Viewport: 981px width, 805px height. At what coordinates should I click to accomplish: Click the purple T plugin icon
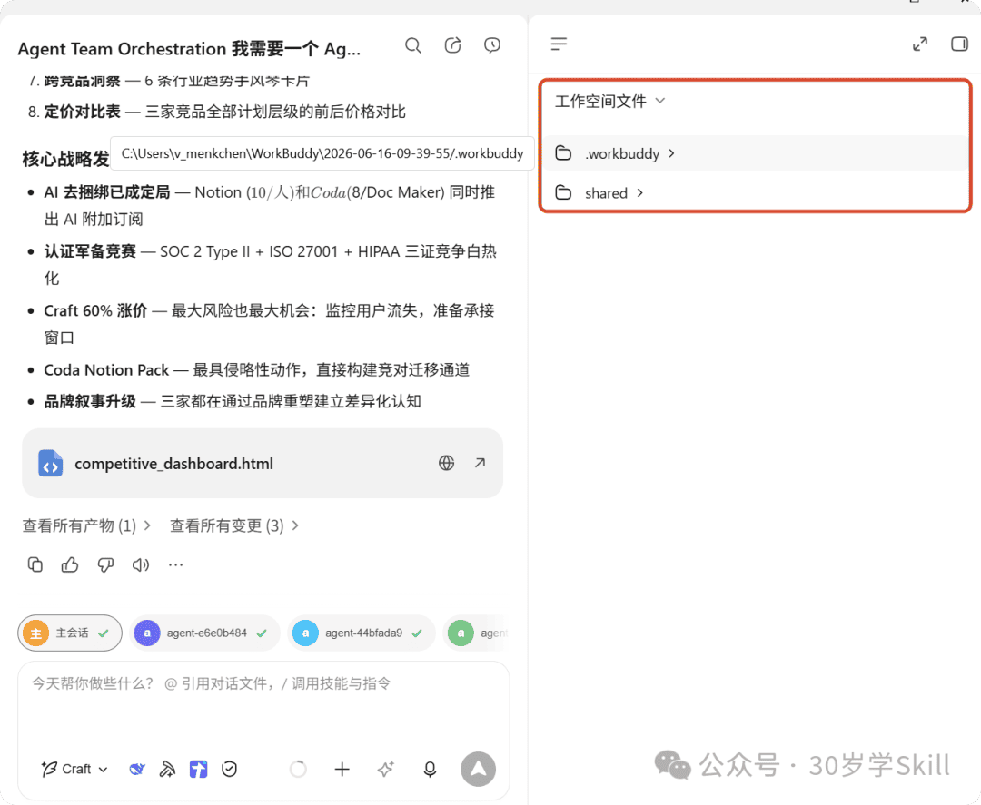pos(198,769)
